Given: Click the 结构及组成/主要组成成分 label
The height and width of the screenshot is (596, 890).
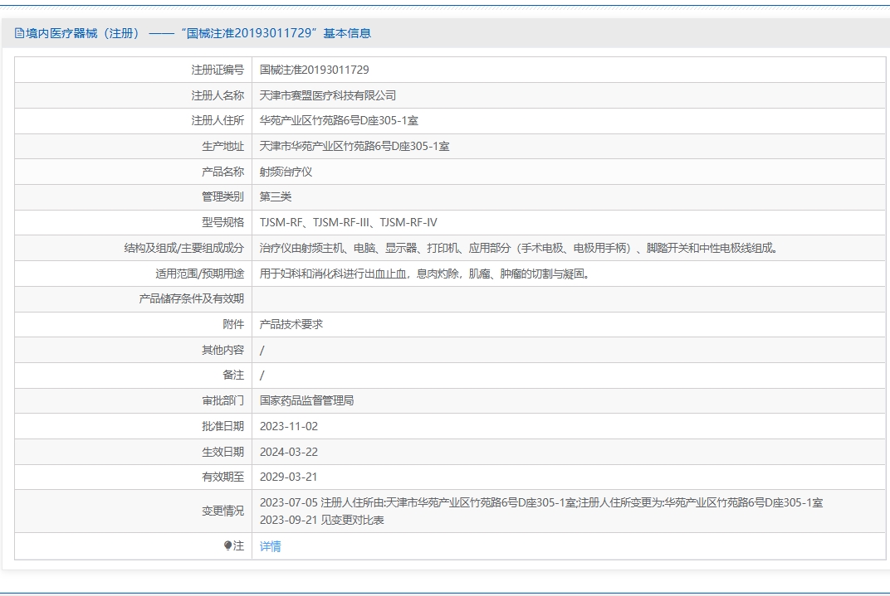Looking at the screenshot, I should (x=184, y=248).
